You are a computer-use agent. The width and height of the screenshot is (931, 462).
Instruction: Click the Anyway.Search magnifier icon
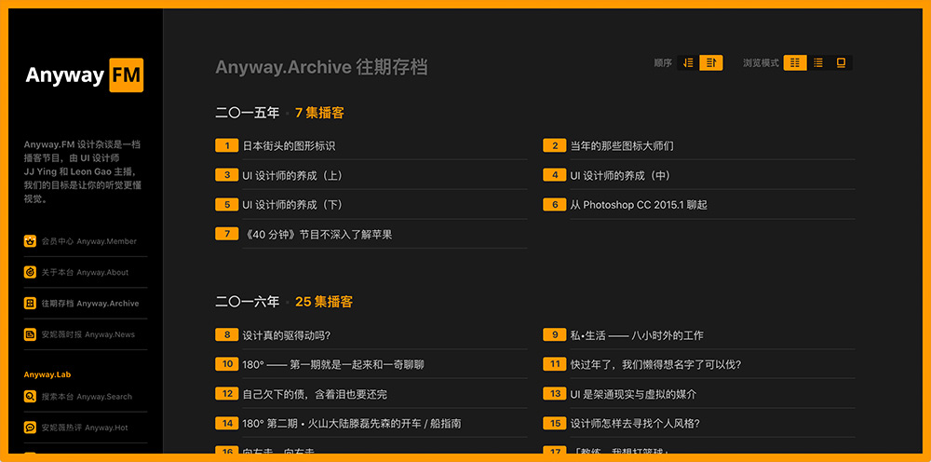coord(31,396)
